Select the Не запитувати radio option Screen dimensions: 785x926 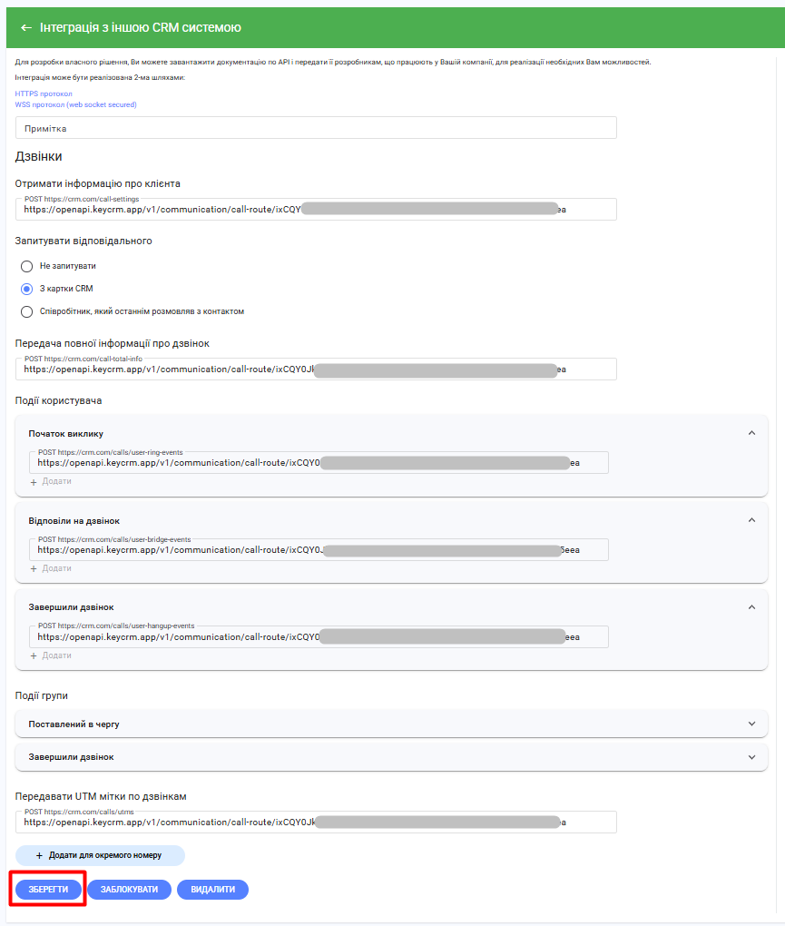click(x=27, y=266)
